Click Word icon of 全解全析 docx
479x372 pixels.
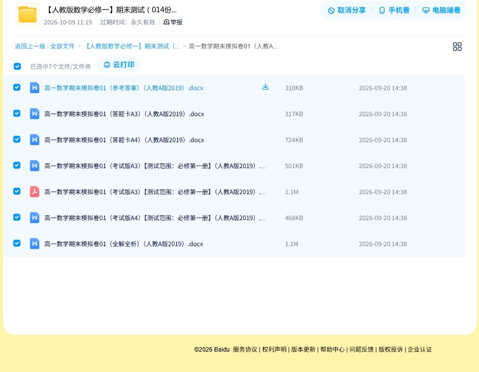coord(35,244)
